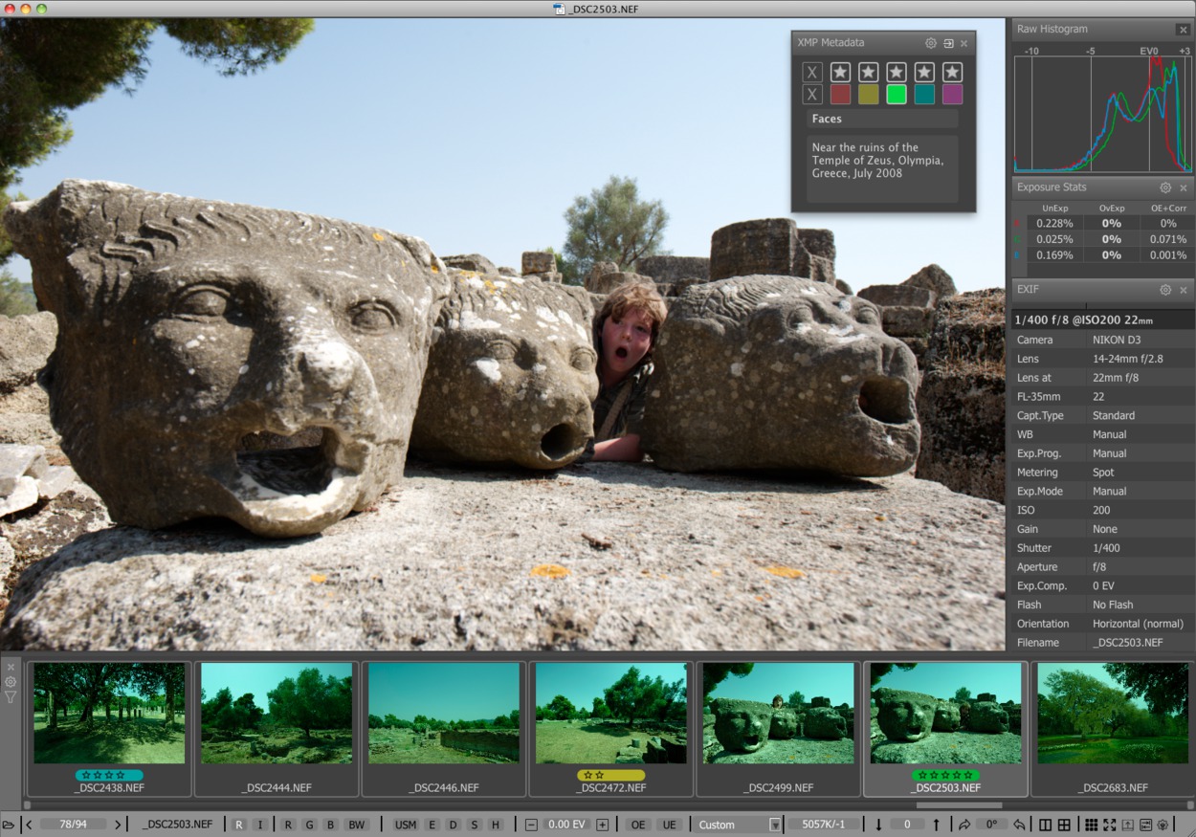
Task: Select the _DSC2472.NEF thumbnail
Action: tap(611, 728)
